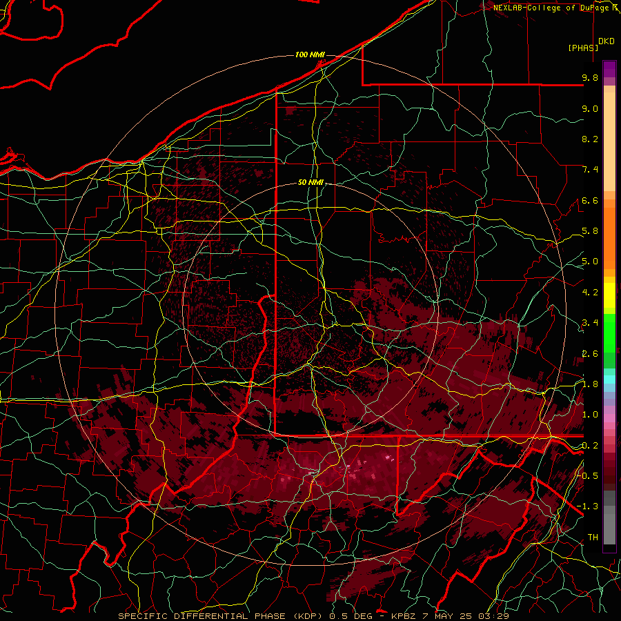Viewport: 621px width, 621px height.
Task: Click the cyan segment of the color bar
Action: (609, 379)
